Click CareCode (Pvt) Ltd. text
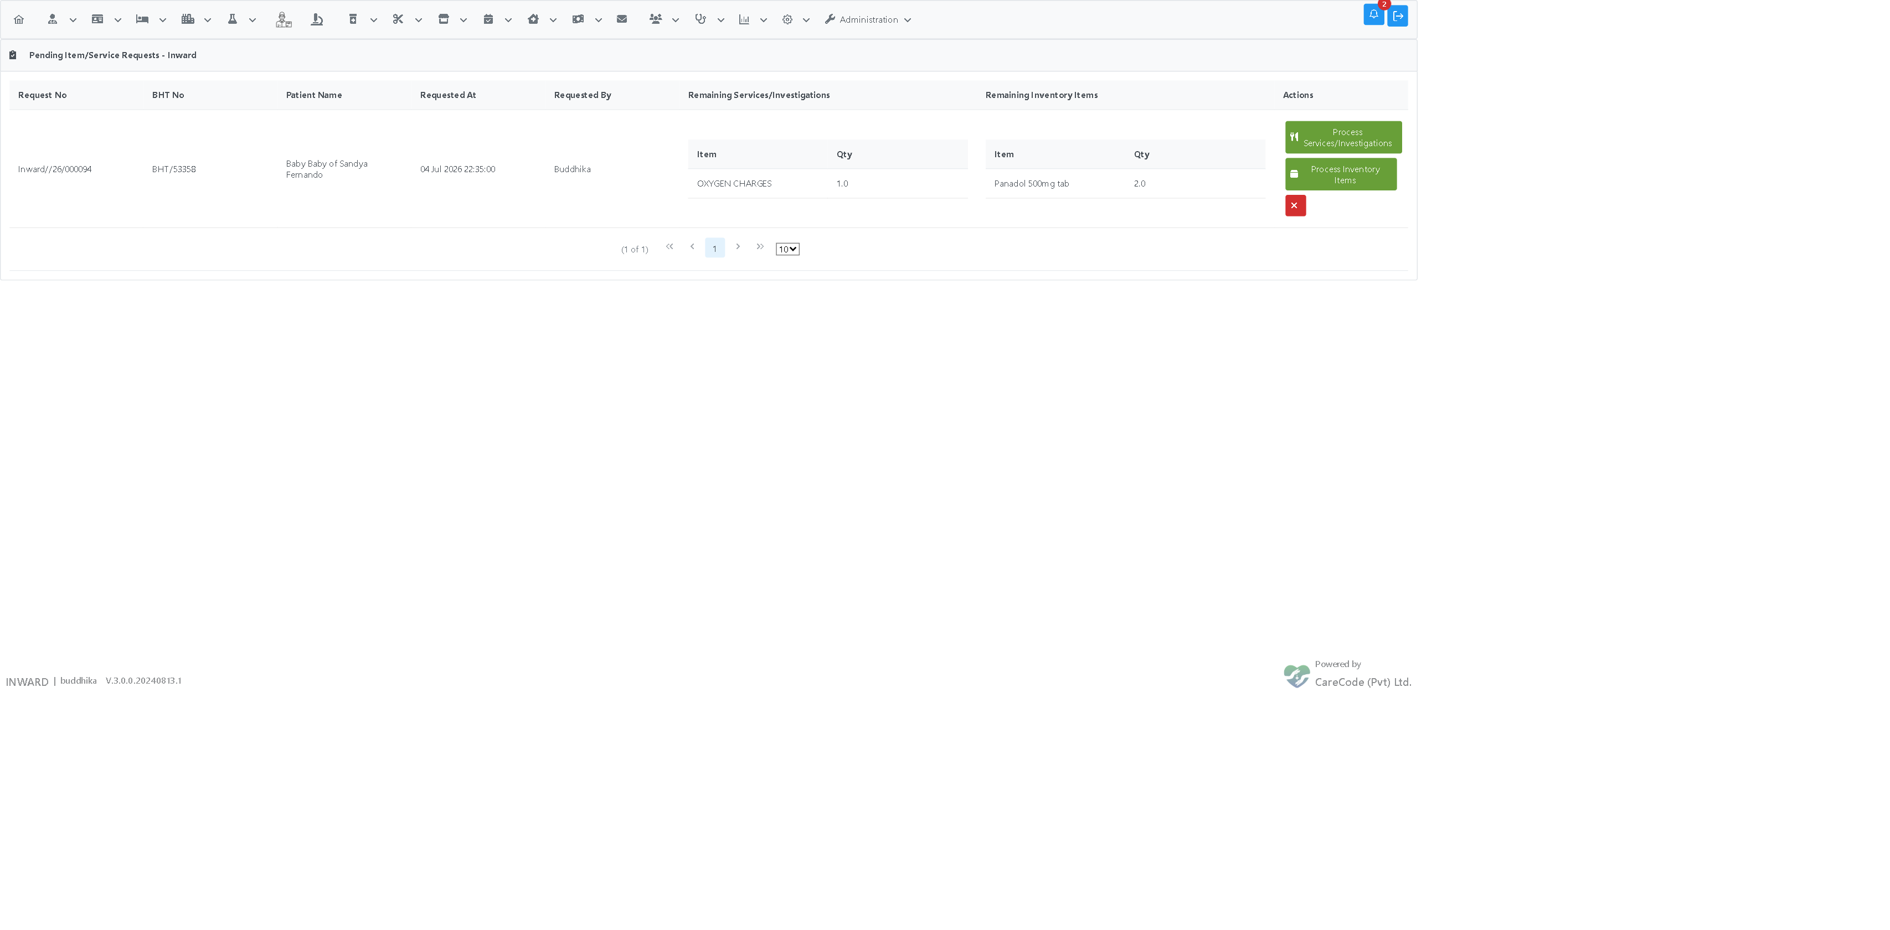Viewport: 1890px width, 930px height. click(1362, 682)
